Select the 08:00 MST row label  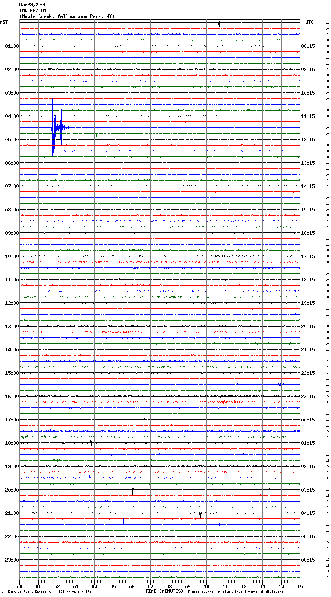pyautogui.click(x=12, y=210)
